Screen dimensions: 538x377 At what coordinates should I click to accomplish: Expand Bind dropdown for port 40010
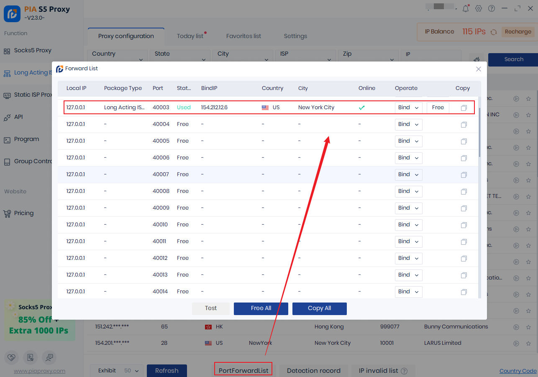point(408,225)
